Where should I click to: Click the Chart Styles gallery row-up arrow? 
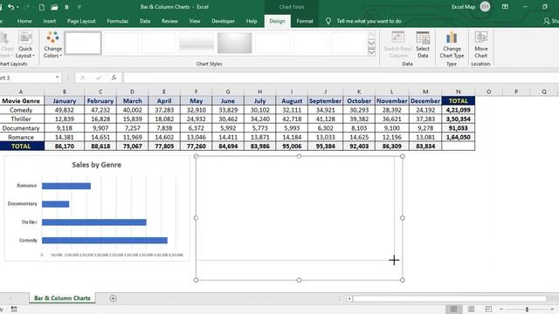(x=371, y=34)
